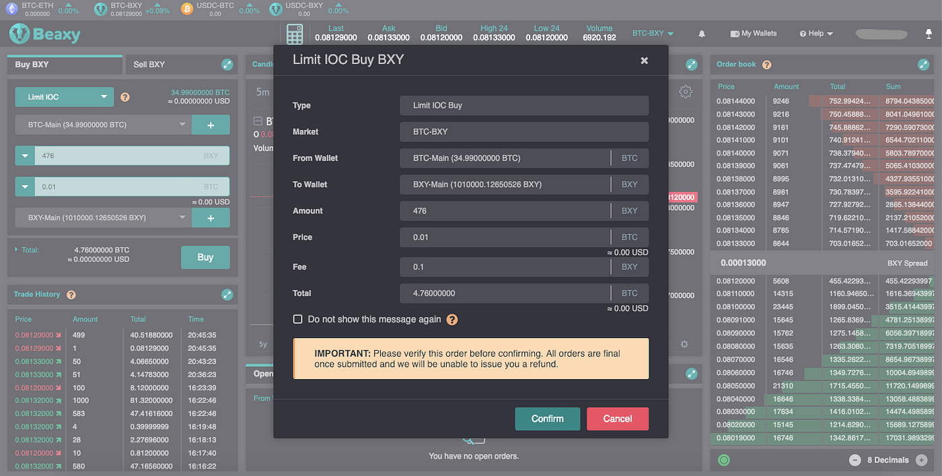Click trade history row at 20:43:23
This screenshot has width=942, height=476.
tap(121, 362)
